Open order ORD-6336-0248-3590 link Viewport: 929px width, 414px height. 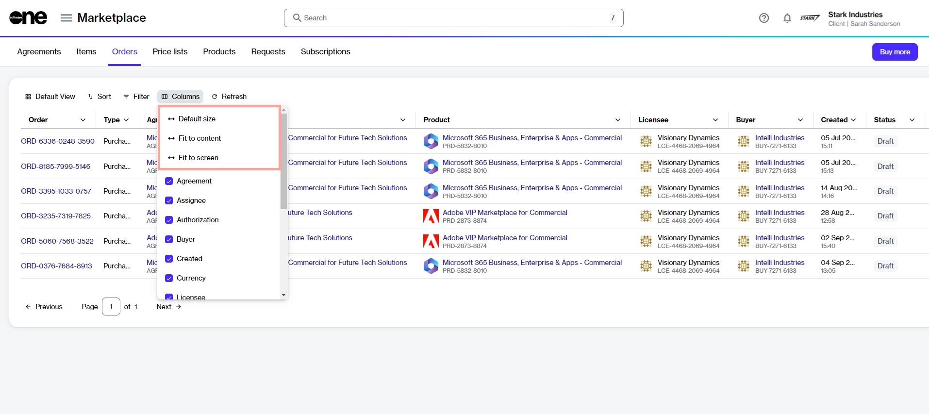(58, 141)
